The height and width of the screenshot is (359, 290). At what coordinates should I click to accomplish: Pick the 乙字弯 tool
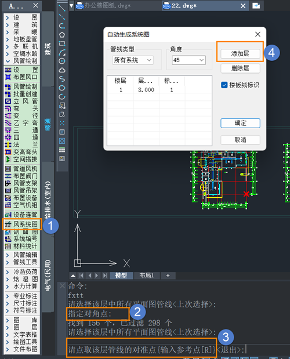point(21,123)
